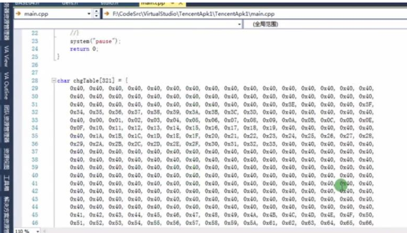
Task: Open the (全局范围) global scope dropdown
Action: pyautogui.click(x=265, y=24)
